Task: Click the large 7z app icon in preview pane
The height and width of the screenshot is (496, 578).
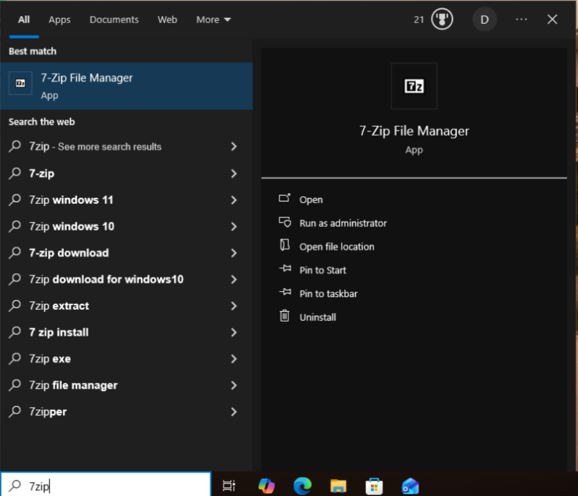Action: [414, 86]
